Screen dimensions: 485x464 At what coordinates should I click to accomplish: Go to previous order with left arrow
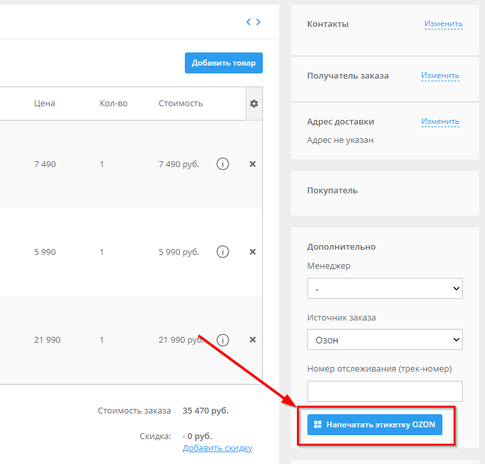click(248, 22)
